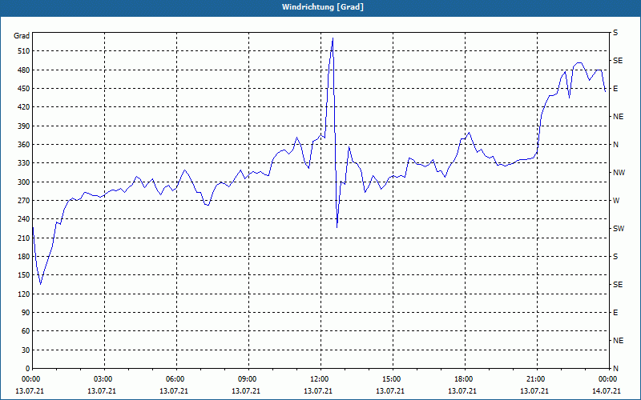The image size is (641, 400).
Task: Click the E compass label beside the 450 gridline
Action: (x=615, y=89)
